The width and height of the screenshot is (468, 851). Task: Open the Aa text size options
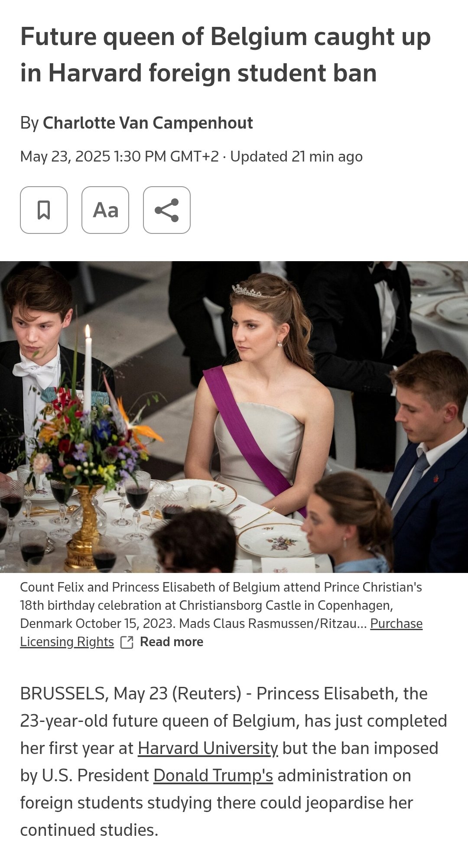point(105,210)
